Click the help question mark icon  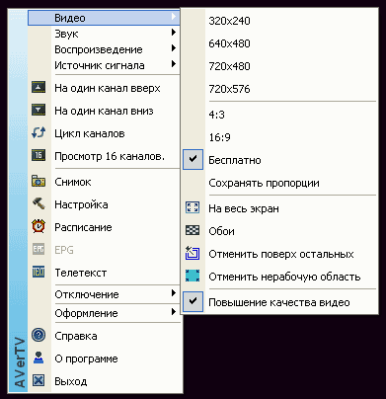pyautogui.click(x=39, y=336)
